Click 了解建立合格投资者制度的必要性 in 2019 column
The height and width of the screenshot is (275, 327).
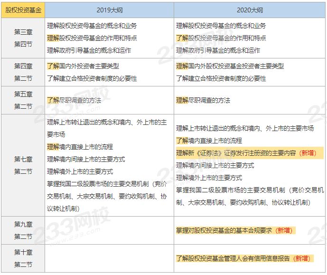click(x=92, y=78)
